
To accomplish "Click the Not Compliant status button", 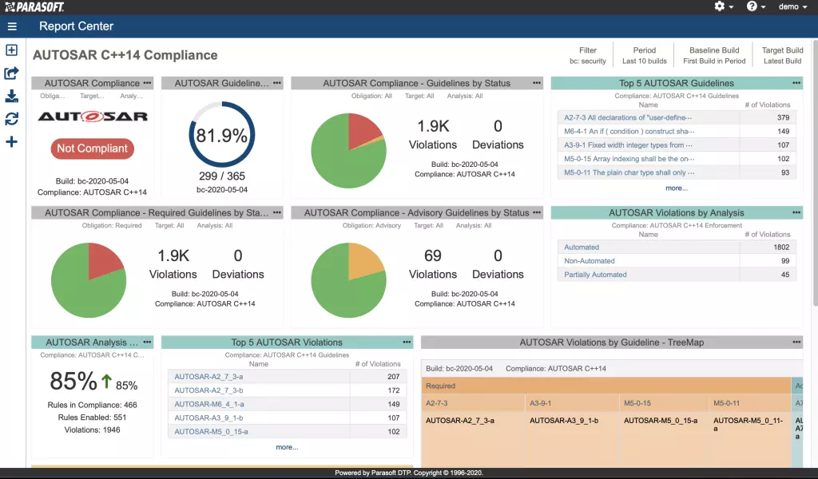I will tap(92, 148).
